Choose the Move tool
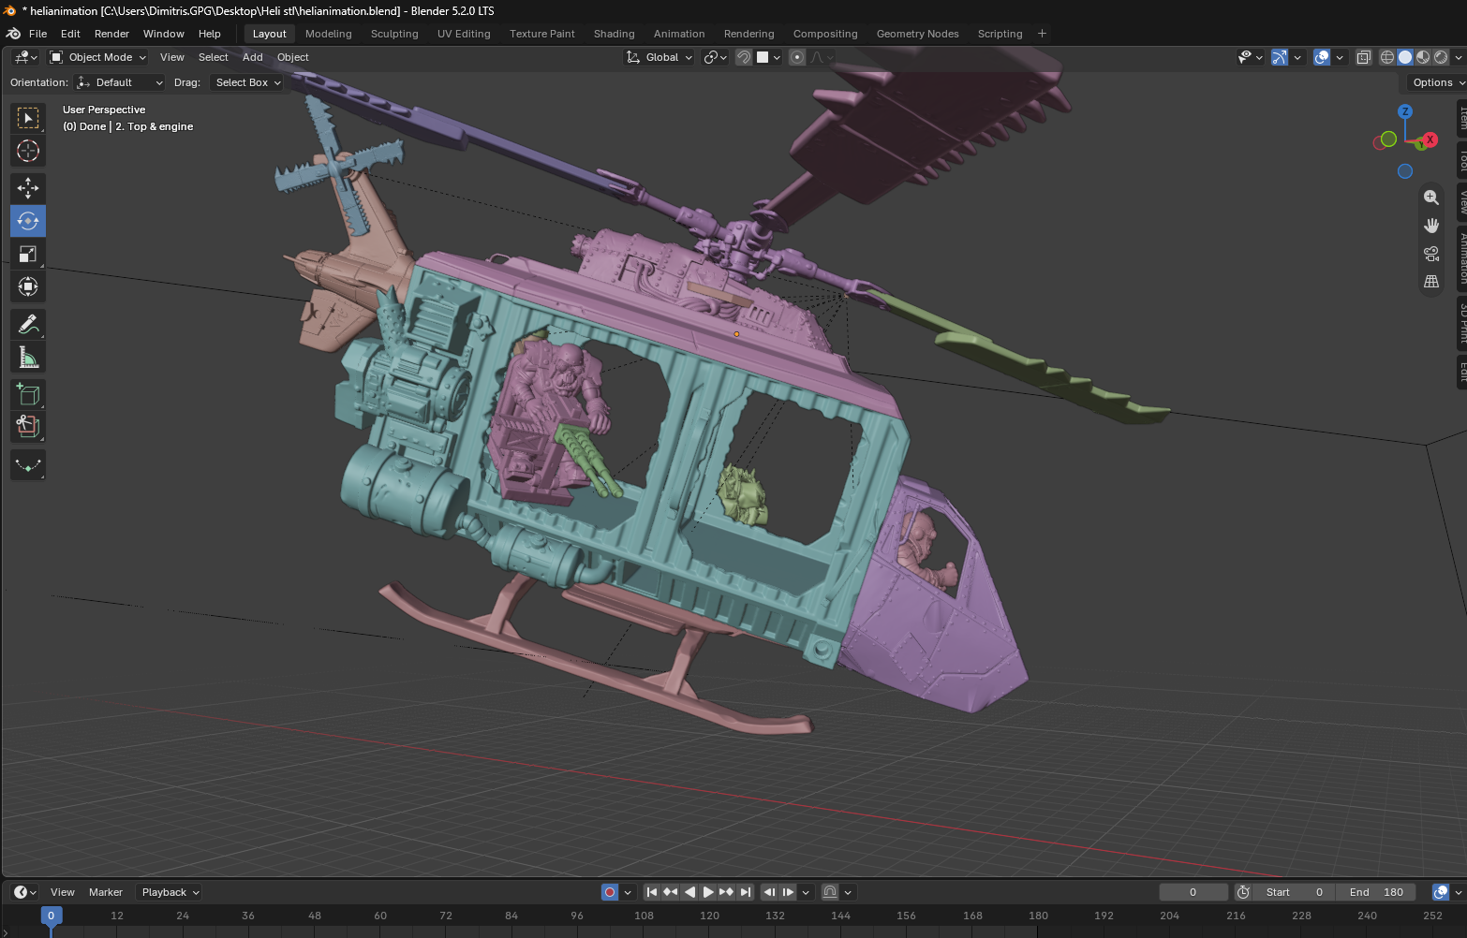 pyautogui.click(x=28, y=188)
